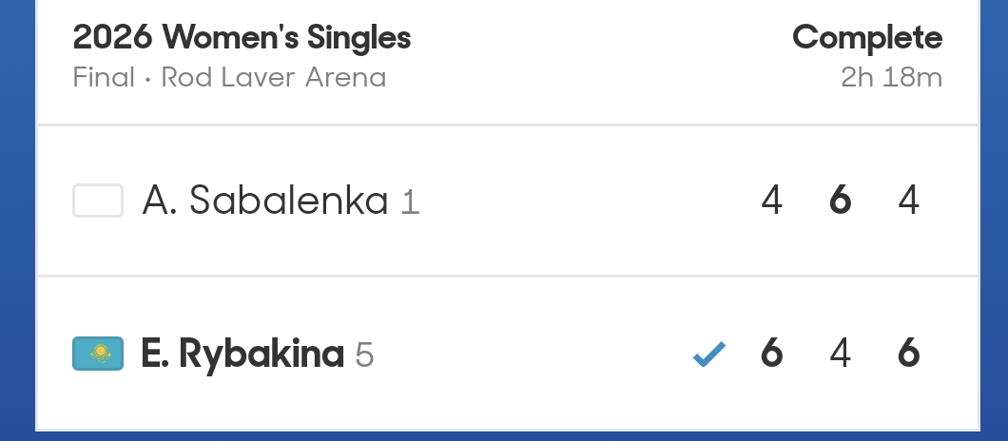Image resolution: width=1008 pixels, height=441 pixels.
Task: Select Rybakina's first set score
Action: tap(771, 354)
